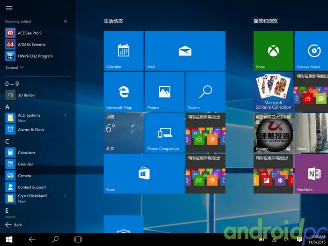
Task: Open Calendar in the app list
Action: [x=37, y=164]
